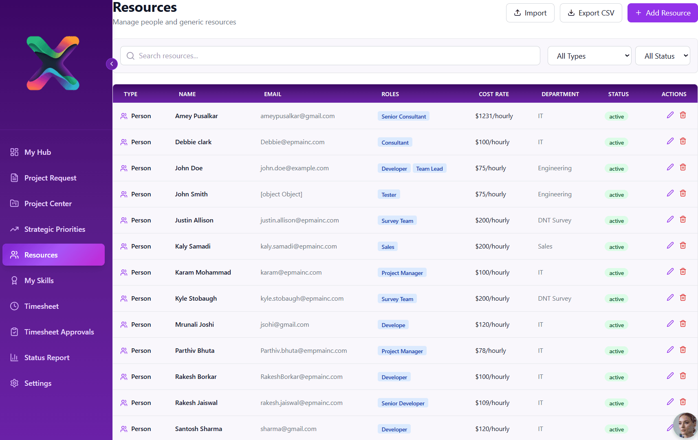
Task: Open the user avatar in bottom corner
Action: (685, 425)
